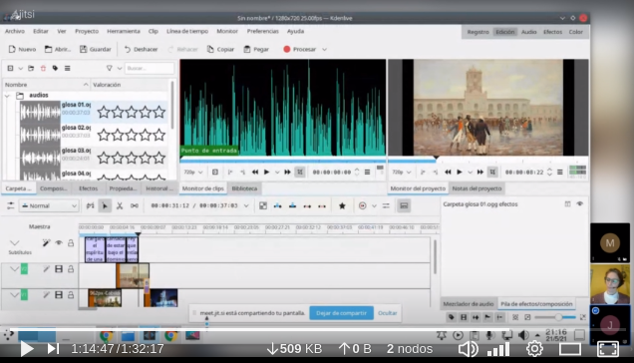Select the spacer tool in timeline toolbar
The height and width of the screenshot is (363, 634).
(135, 206)
